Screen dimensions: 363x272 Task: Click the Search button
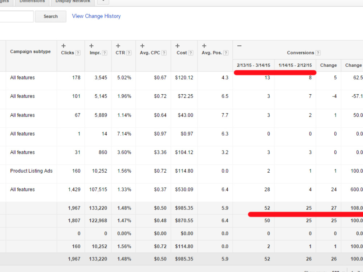51,16
